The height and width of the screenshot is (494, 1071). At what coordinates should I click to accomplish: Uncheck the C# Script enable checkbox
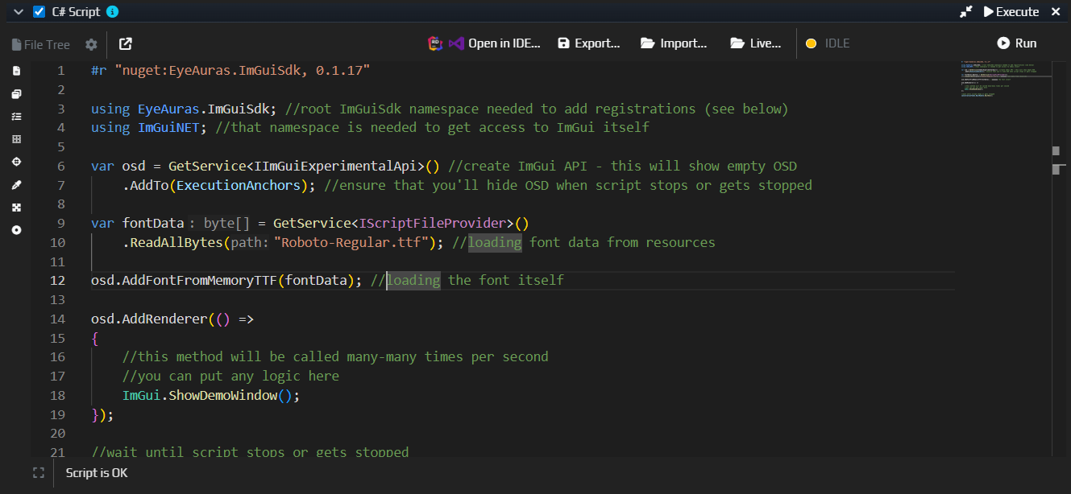pyautogui.click(x=38, y=11)
